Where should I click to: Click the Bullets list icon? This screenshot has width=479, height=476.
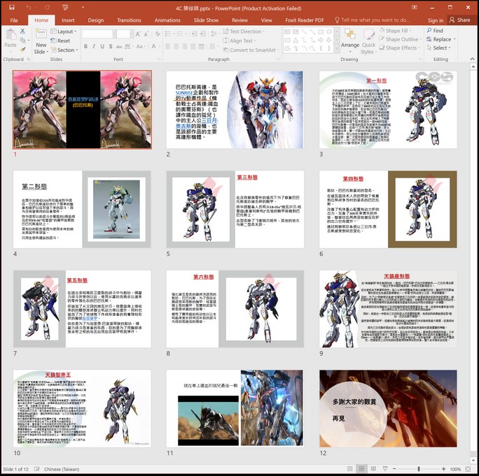[x=169, y=34]
